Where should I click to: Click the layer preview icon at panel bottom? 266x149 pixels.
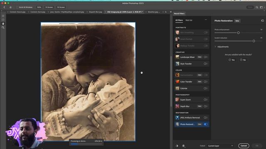[183, 146]
